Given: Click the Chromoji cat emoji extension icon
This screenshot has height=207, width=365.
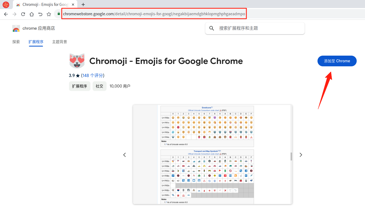Looking at the screenshot, I should (x=77, y=61).
